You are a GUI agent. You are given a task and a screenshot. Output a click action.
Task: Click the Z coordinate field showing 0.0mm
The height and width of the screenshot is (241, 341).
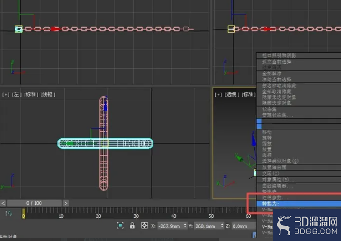pyautogui.click(x=244, y=226)
